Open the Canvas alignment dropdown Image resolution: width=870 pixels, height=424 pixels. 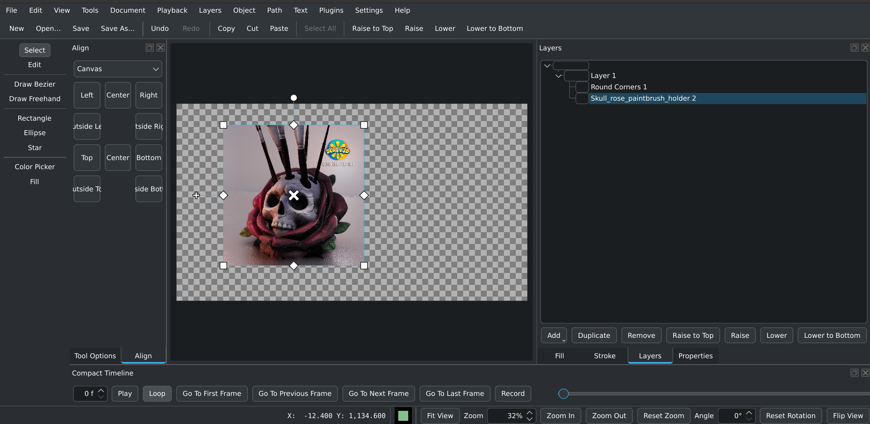coord(117,69)
